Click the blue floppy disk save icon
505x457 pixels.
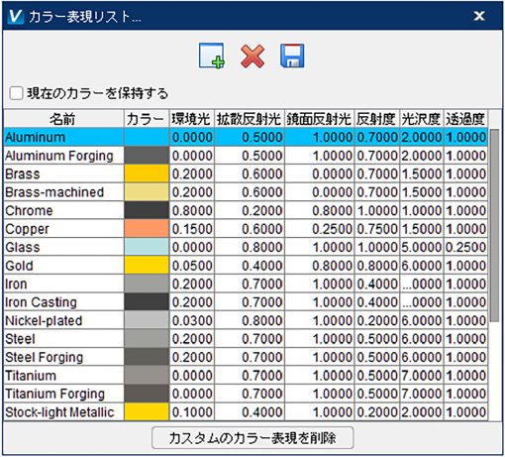point(292,56)
